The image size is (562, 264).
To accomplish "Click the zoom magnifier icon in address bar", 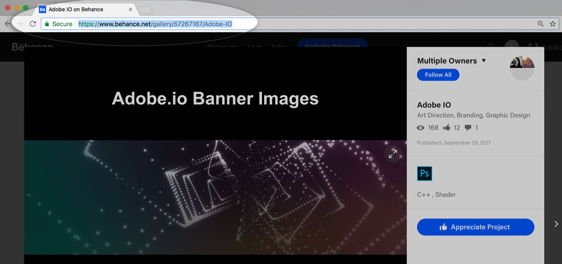I will [541, 24].
